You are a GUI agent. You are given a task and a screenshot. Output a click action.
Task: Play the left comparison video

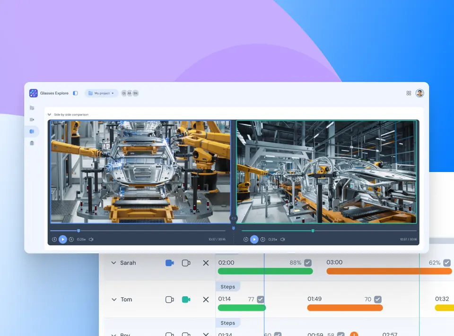coord(62,239)
